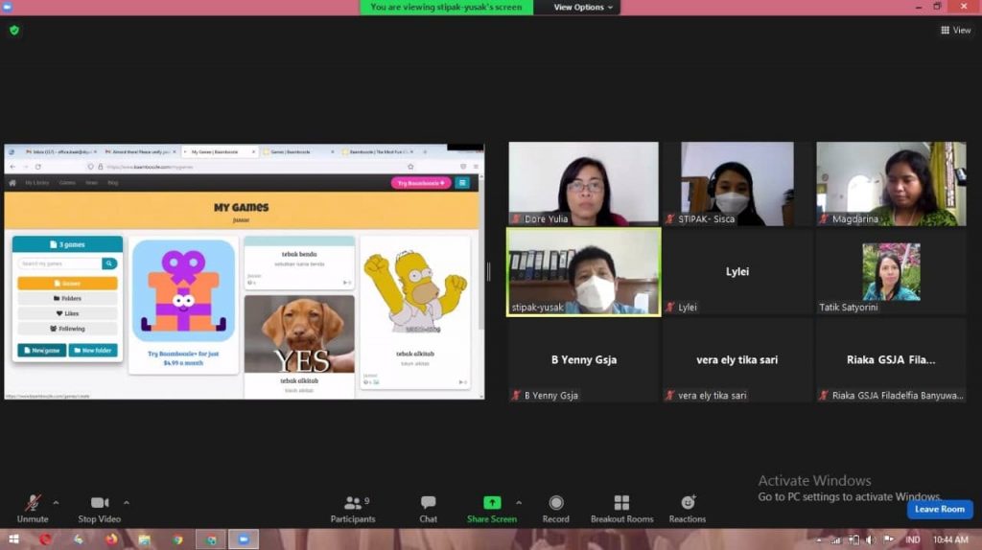
Task: Reload the browser page
Action: [38, 167]
